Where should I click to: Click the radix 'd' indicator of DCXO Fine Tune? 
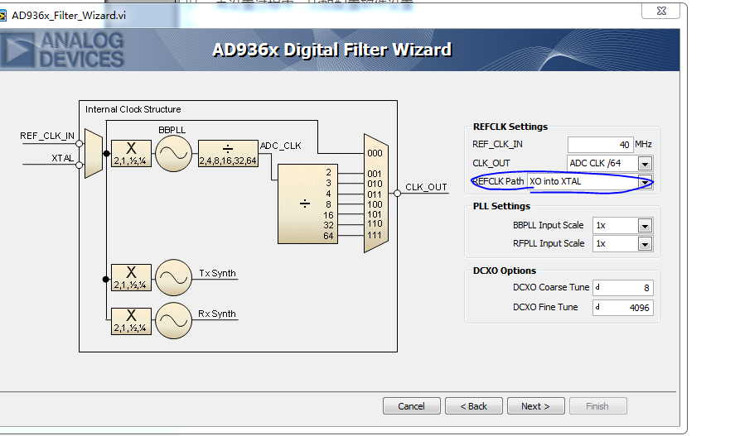tap(597, 307)
